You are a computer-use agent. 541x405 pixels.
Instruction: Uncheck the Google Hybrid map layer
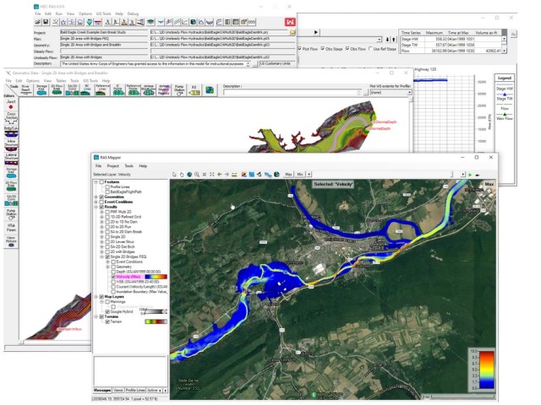point(107,311)
